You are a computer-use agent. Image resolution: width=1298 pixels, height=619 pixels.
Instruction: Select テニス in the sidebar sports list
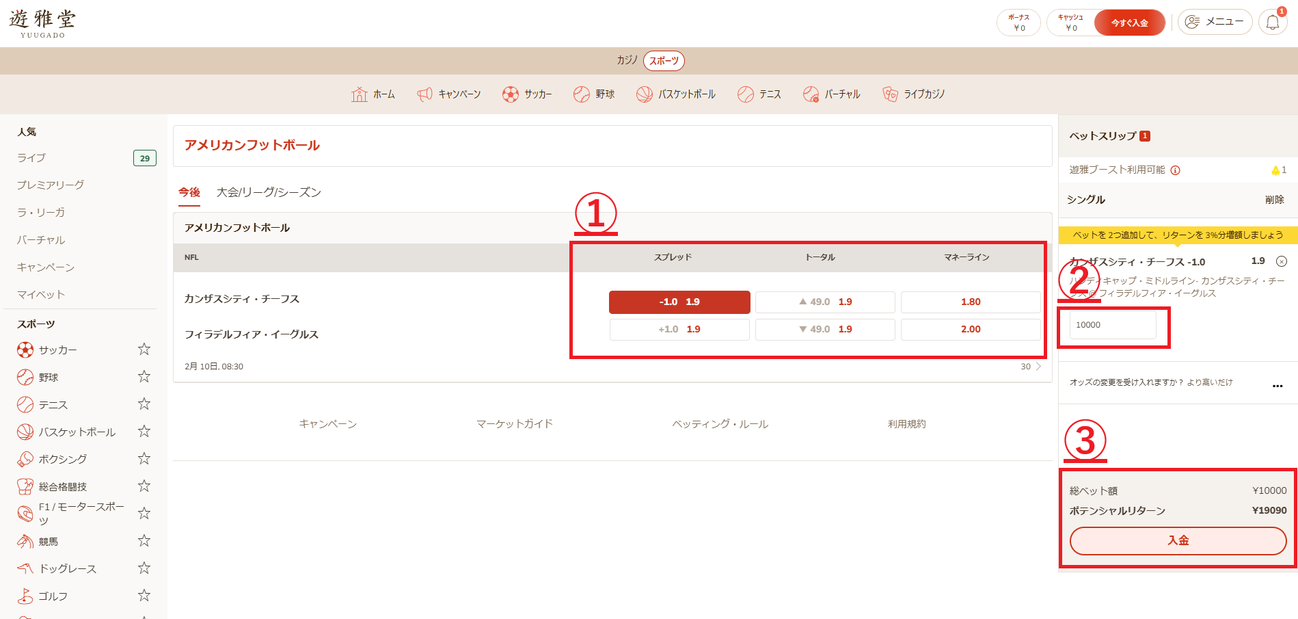tap(42, 405)
